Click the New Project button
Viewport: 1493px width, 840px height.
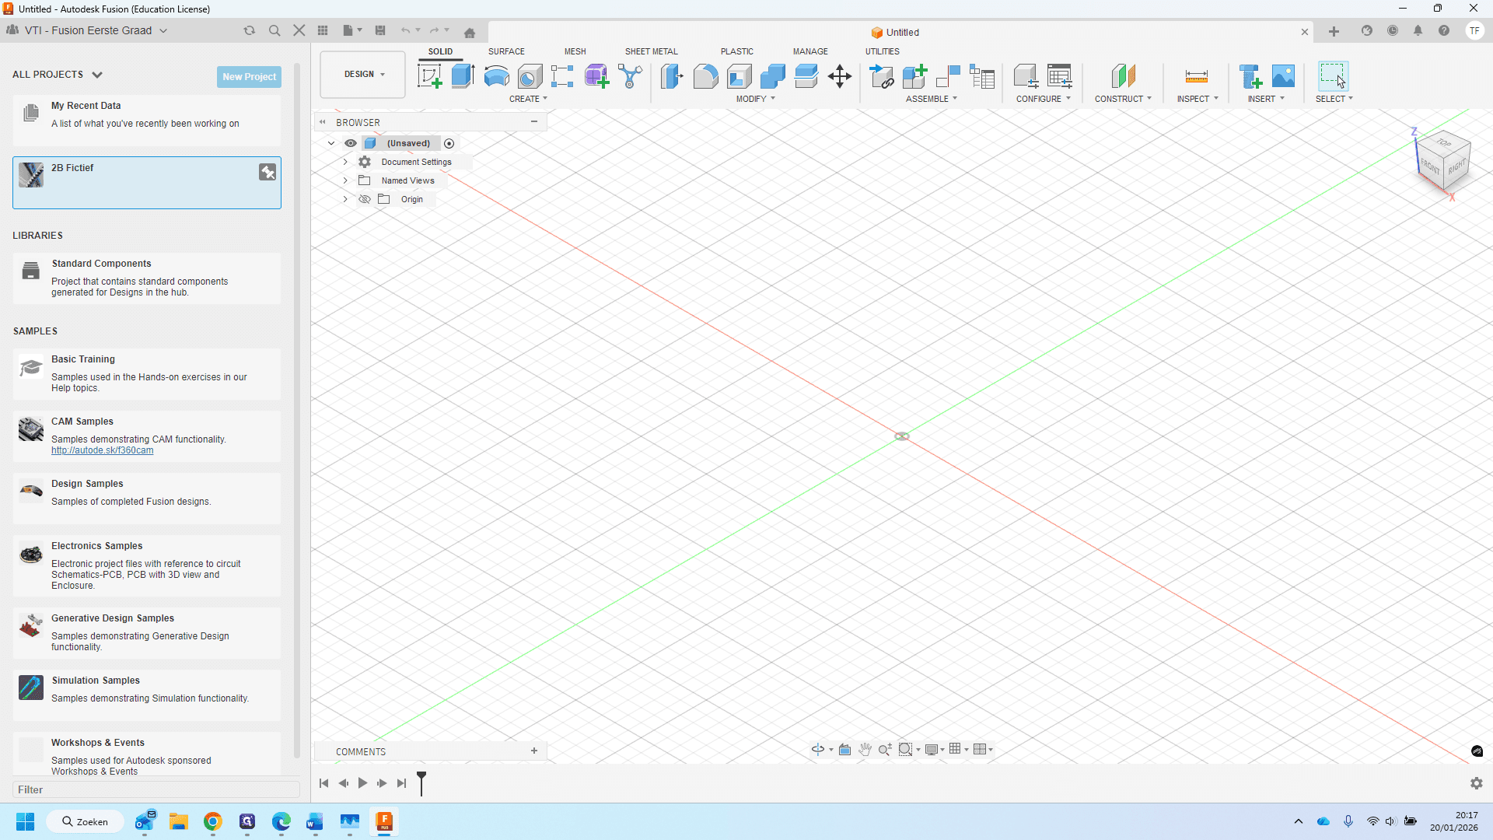pos(249,76)
